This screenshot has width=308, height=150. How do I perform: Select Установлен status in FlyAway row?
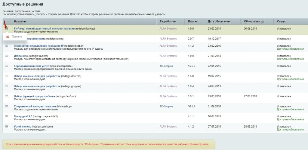(284, 28)
